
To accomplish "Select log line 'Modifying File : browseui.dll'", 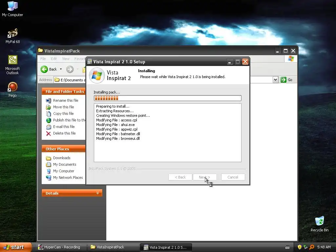I will coord(118,139).
